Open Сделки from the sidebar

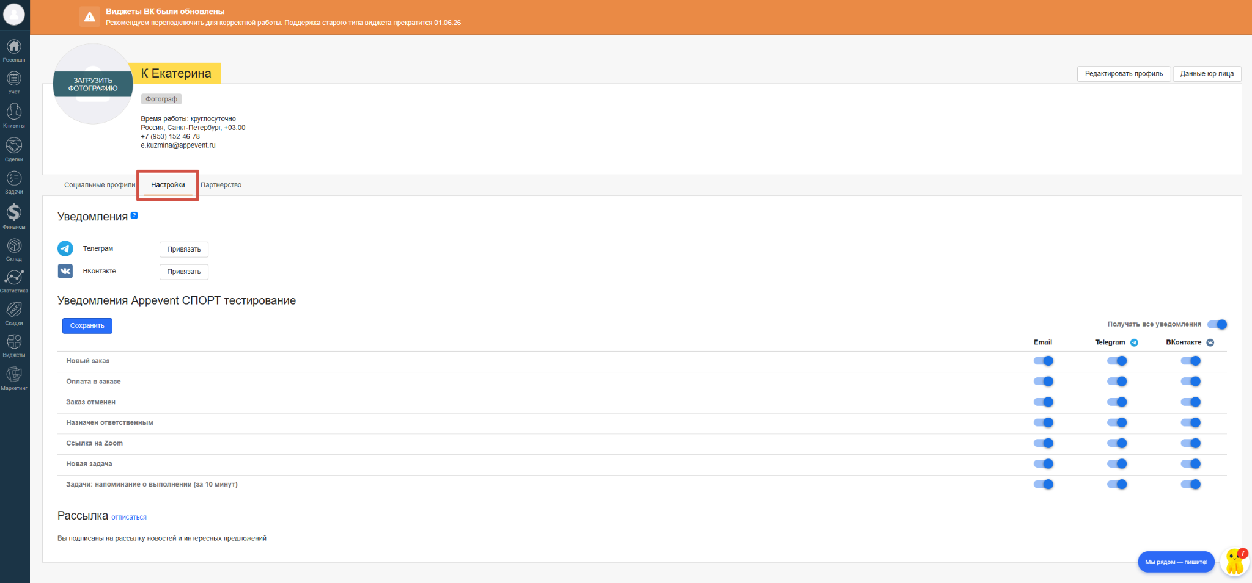click(x=14, y=149)
